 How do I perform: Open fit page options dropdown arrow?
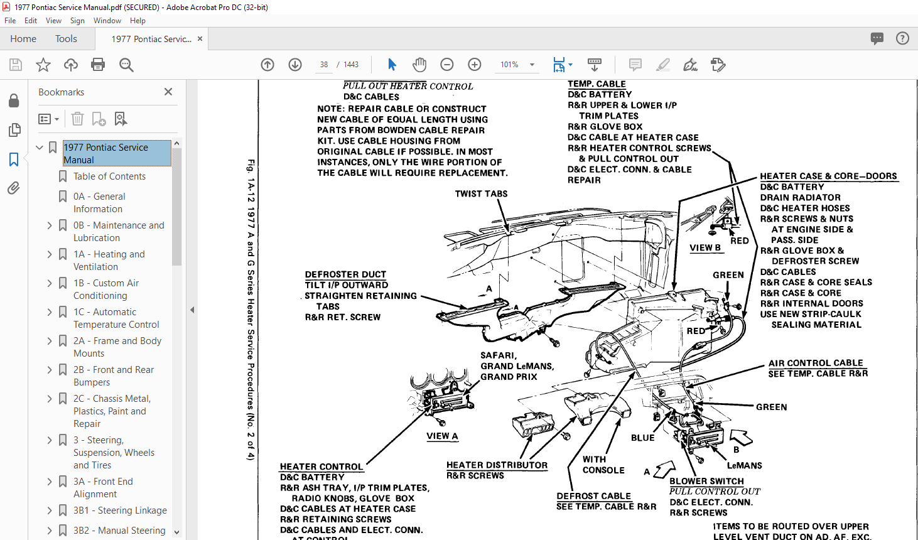tap(570, 65)
